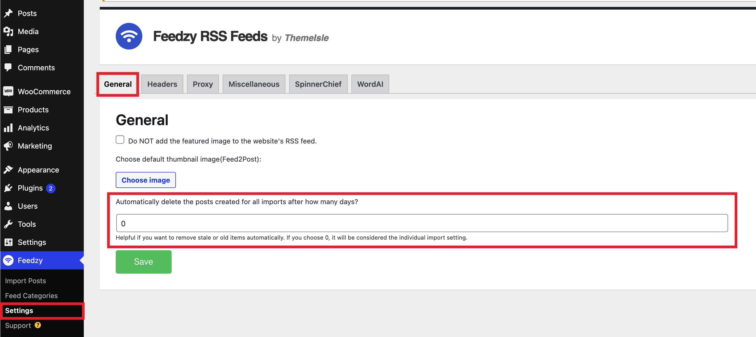
Task: Click the 'Do NOT add the featured image' label
Action: click(x=222, y=141)
